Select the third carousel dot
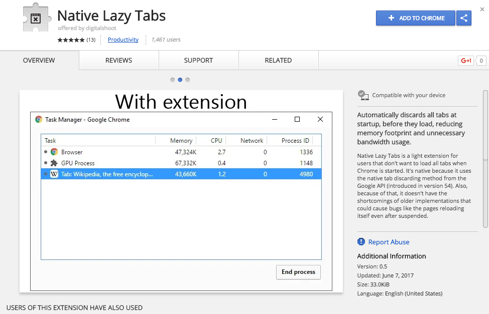Viewport: 489px width, 314px height. pos(188,80)
